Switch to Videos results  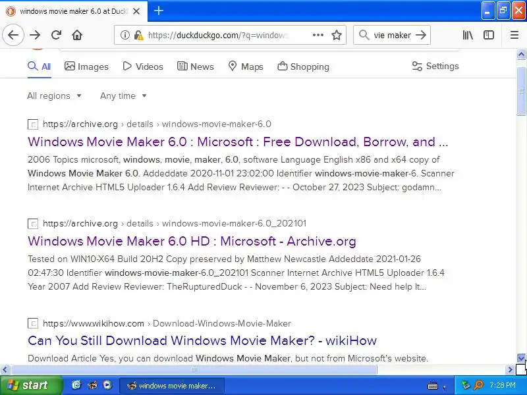[x=143, y=66]
